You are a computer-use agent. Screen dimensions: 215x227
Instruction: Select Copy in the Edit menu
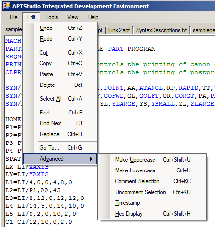tap(61, 63)
